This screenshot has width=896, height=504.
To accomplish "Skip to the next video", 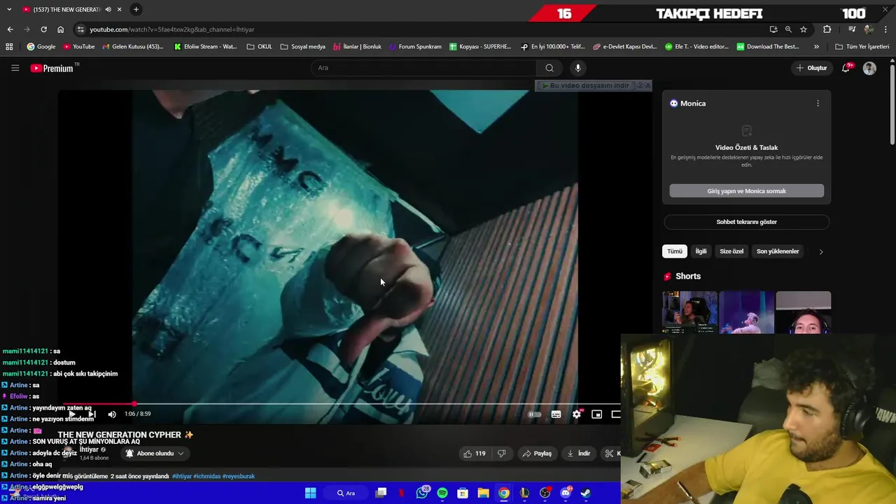I will pyautogui.click(x=92, y=414).
